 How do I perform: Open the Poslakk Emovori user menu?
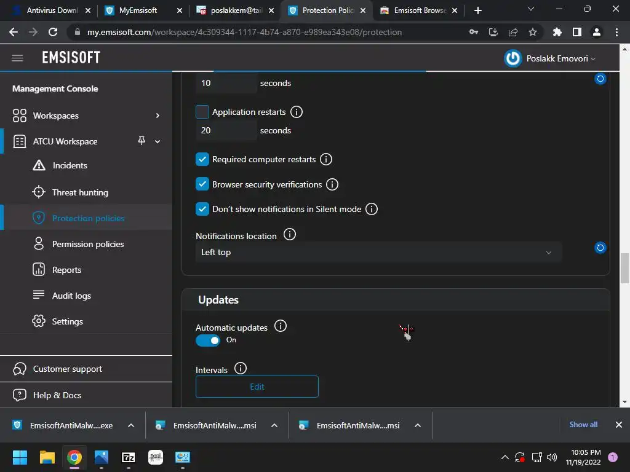click(x=560, y=58)
